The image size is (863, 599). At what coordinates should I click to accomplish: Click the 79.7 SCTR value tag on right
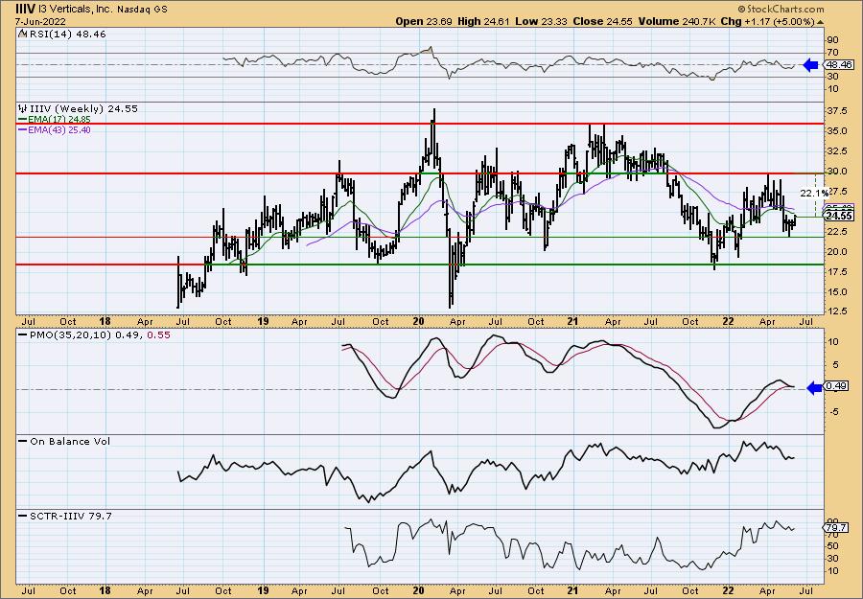click(x=835, y=527)
